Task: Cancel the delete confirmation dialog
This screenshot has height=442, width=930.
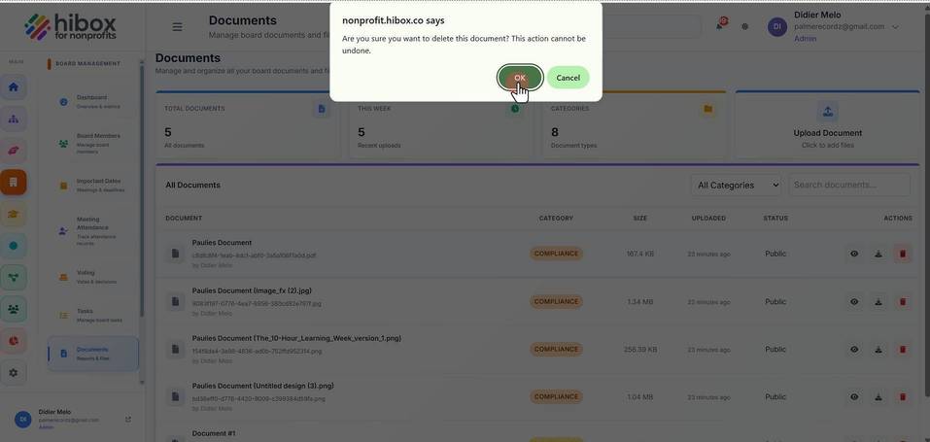Action: [x=568, y=78]
